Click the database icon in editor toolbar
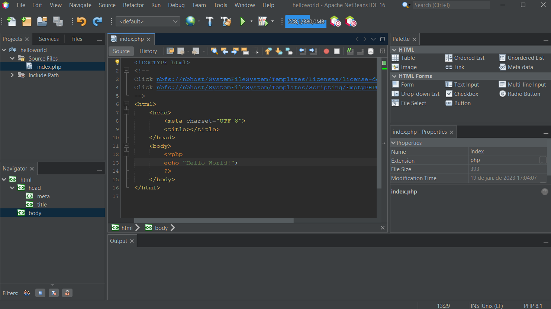Viewport: 551px width, 309px height. click(x=371, y=51)
